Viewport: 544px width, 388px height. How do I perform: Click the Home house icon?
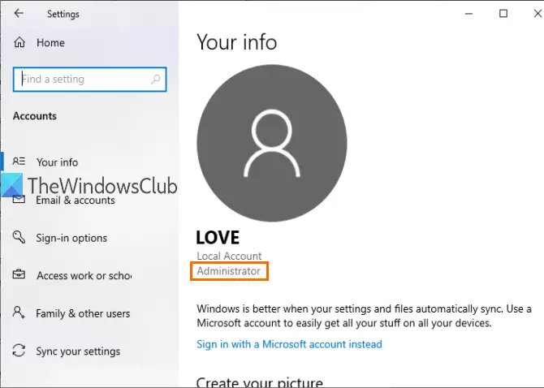tap(19, 42)
